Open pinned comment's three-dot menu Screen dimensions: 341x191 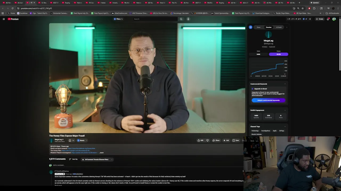(243, 171)
